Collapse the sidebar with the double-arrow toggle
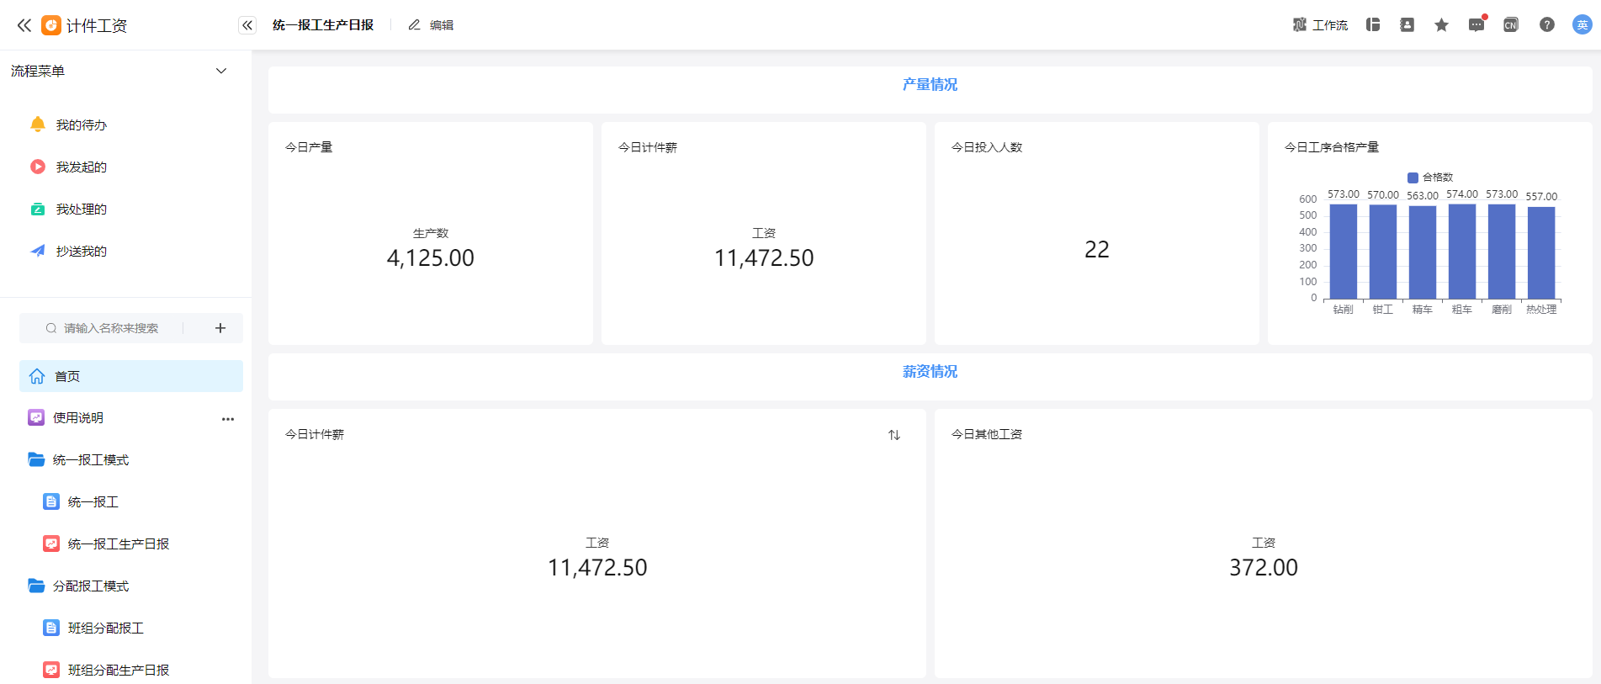 [247, 25]
